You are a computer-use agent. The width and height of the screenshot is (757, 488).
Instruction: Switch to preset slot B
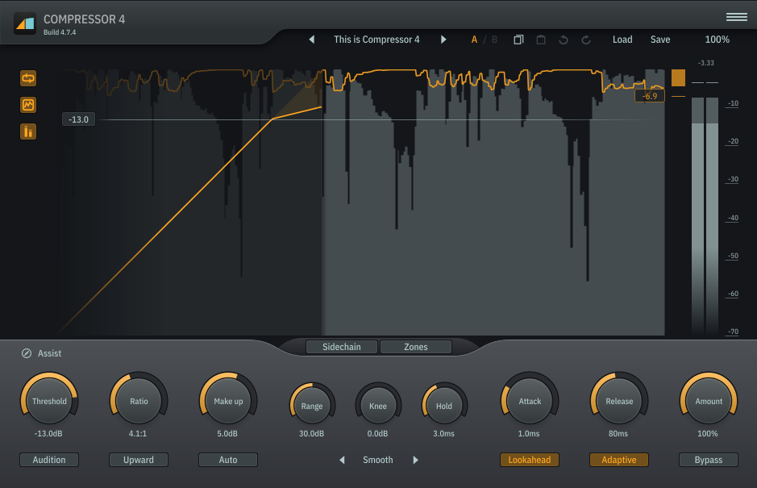point(494,40)
